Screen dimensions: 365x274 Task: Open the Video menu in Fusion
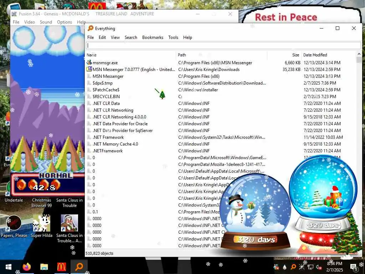tap(29, 22)
